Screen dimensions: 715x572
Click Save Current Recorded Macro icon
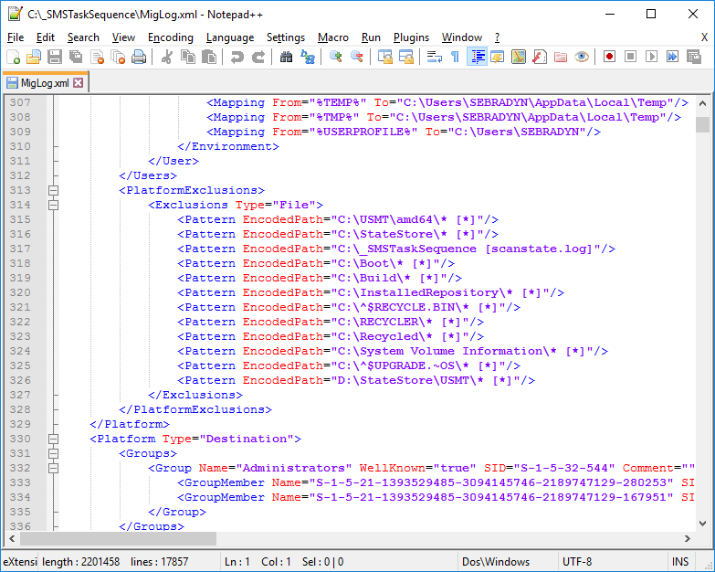coord(694,57)
